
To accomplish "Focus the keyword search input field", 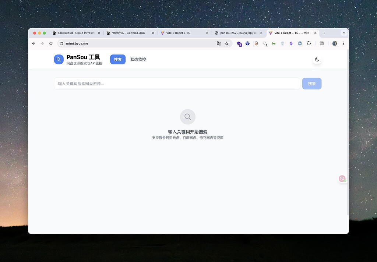I will point(177,84).
